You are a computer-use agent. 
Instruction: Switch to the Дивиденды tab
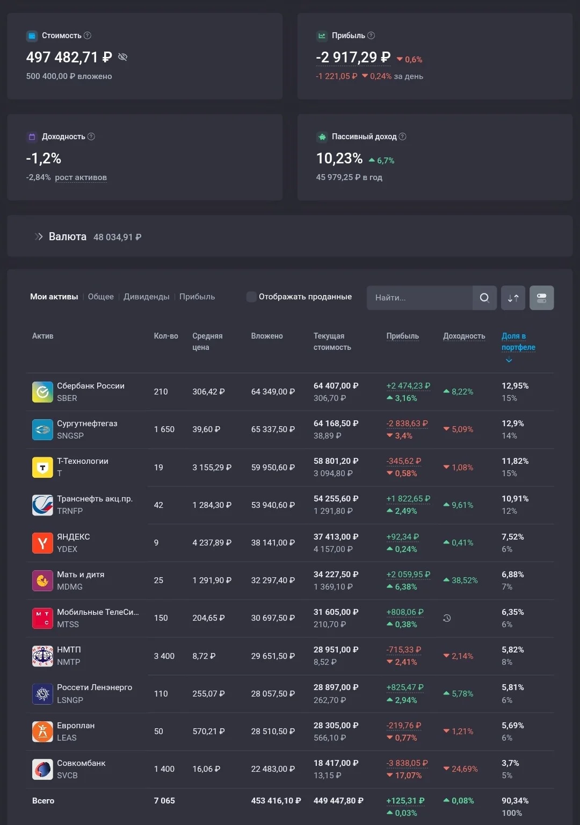coord(147,297)
